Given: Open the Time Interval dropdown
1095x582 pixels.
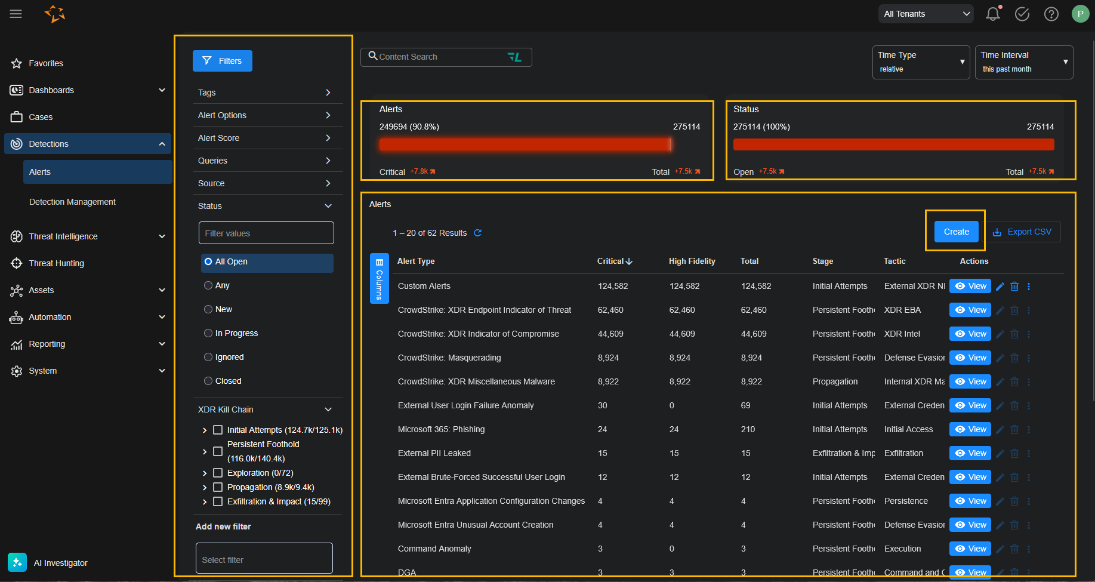Looking at the screenshot, I should tap(1023, 62).
